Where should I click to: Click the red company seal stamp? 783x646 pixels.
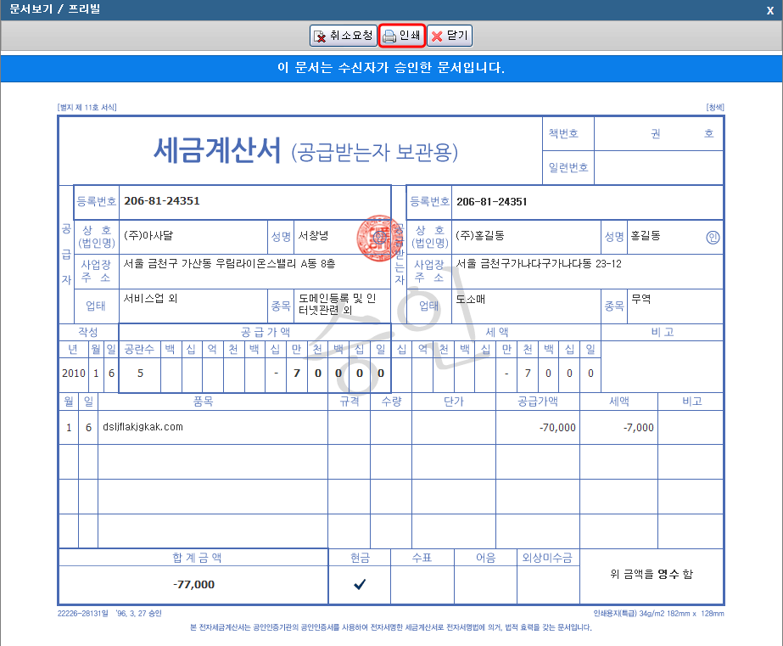point(373,241)
